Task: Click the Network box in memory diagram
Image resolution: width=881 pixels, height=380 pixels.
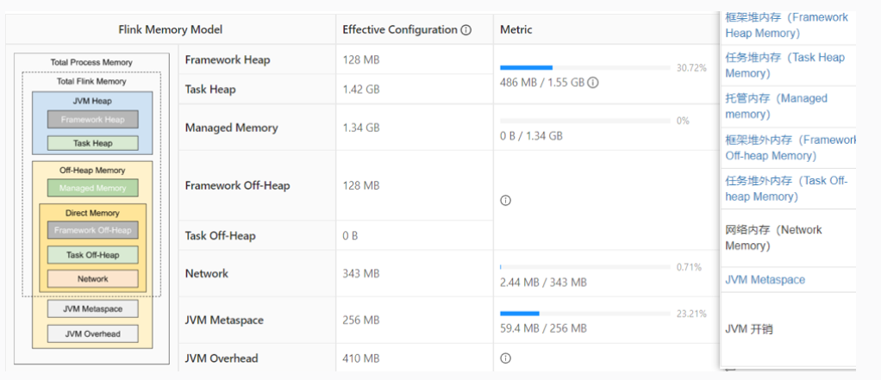Action: pyautogui.click(x=92, y=279)
